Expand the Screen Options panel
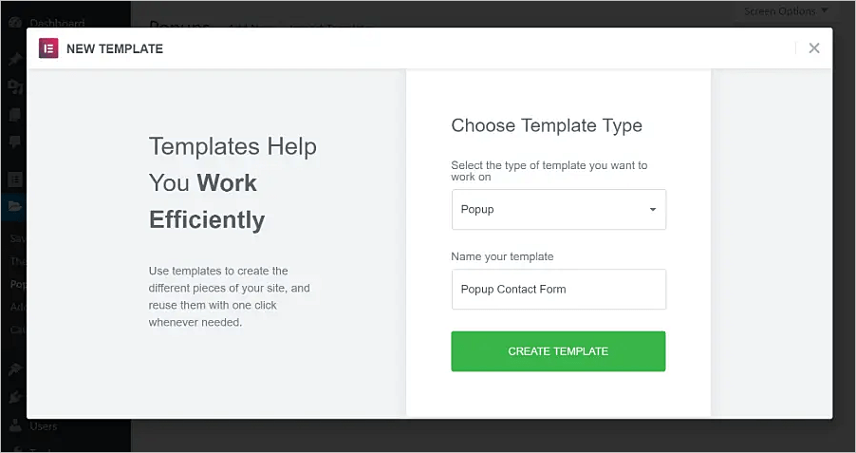The height and width of the screenshot is (453, 856). pyautogui.click(x=786, y=11)
